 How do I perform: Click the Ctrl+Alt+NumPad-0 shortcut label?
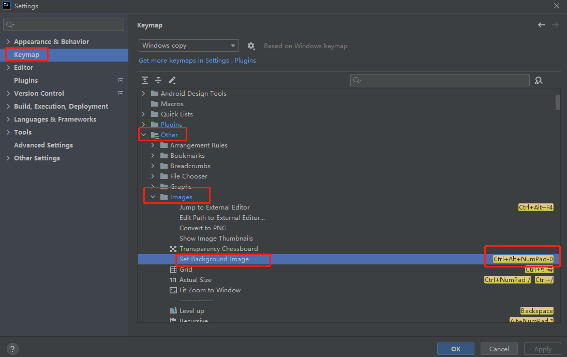[523, 259]
